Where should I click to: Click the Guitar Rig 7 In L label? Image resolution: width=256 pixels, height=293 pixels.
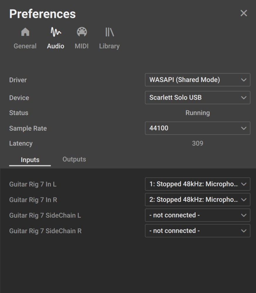click(x=33, y=184)
